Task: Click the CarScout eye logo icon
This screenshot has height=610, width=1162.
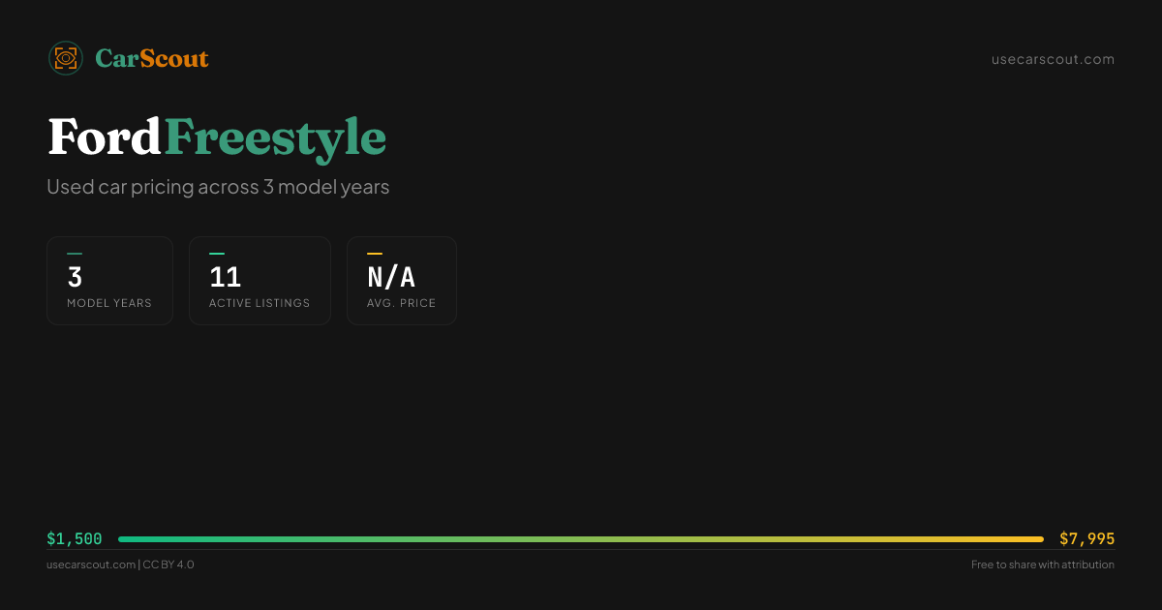Action: (65, 58)
